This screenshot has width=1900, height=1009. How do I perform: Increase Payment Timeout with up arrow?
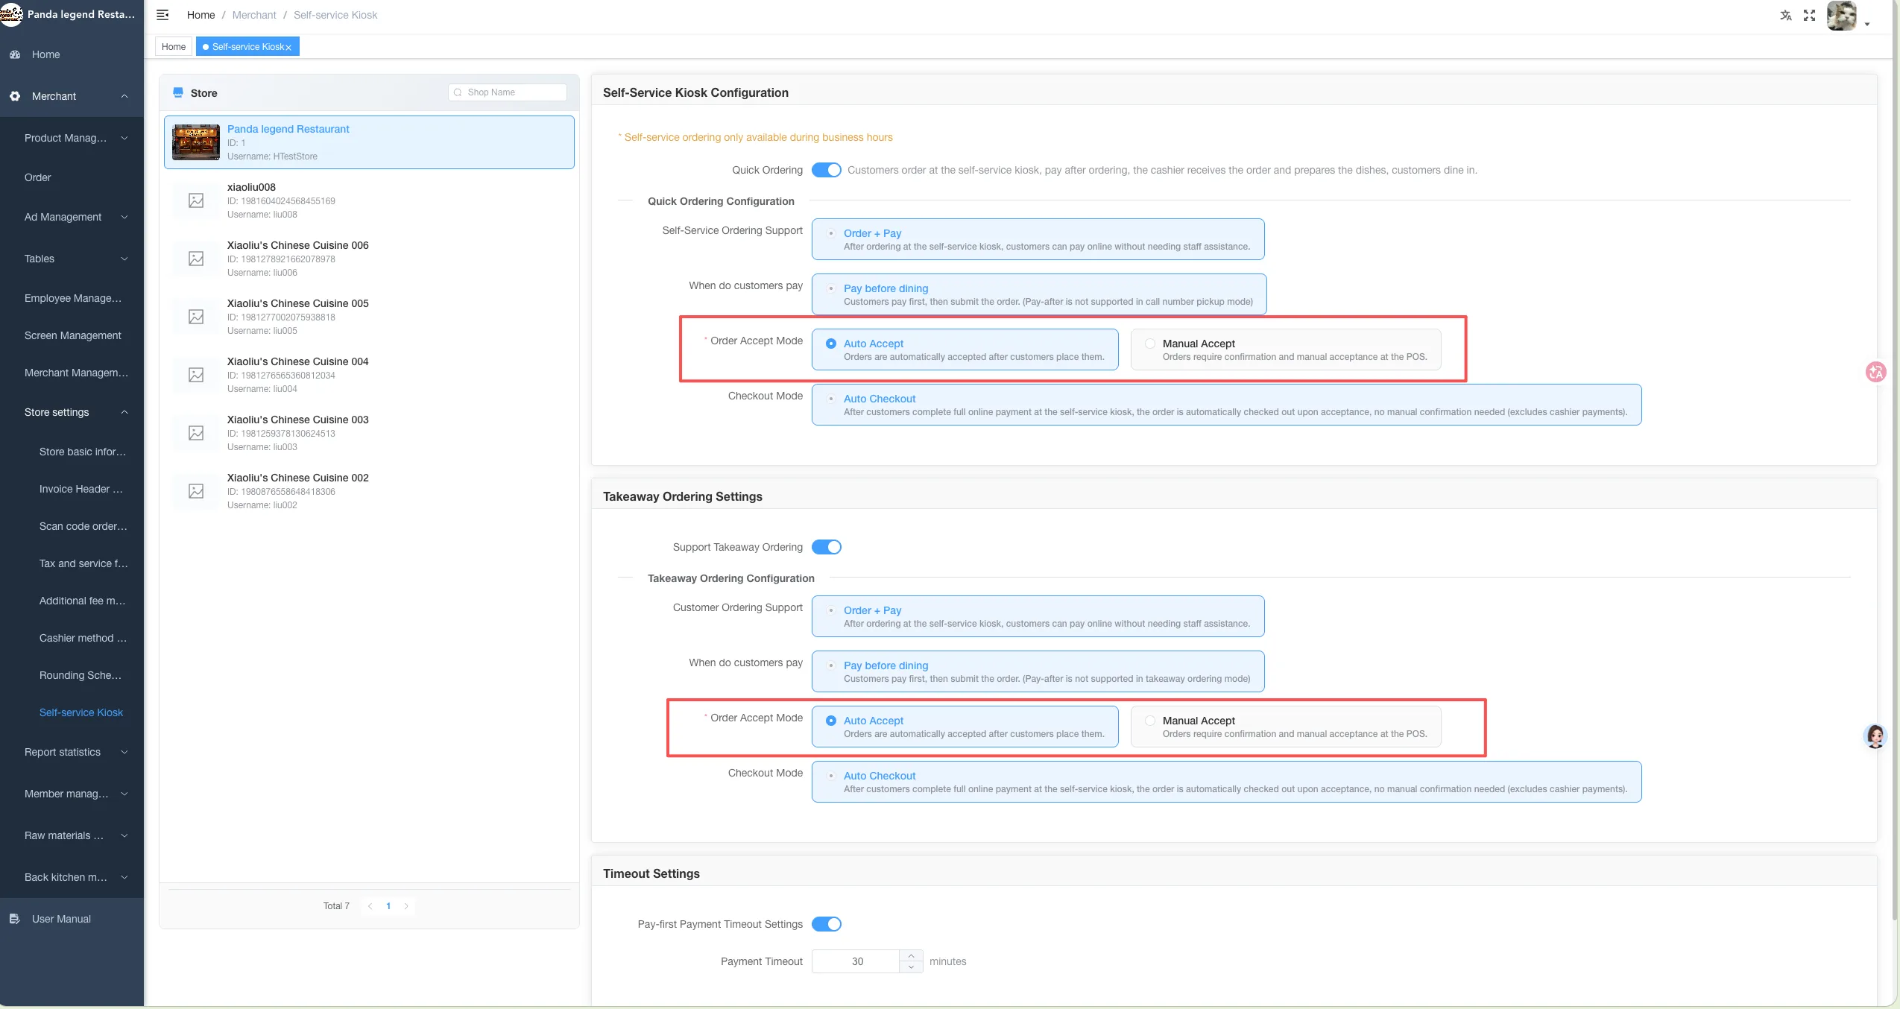pyautogui.click(x=911, y=956)
